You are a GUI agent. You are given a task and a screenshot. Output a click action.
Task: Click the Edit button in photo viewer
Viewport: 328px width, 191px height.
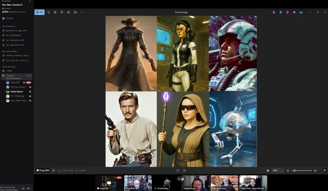point(39,12)
